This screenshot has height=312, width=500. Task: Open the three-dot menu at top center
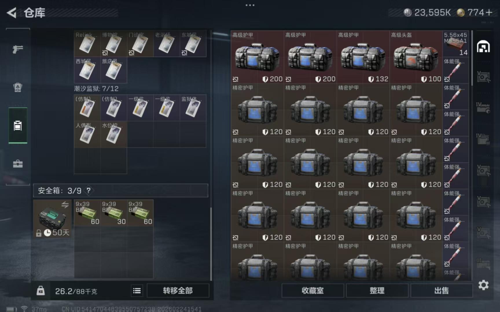pyautogui.click(x=250, y=5)
